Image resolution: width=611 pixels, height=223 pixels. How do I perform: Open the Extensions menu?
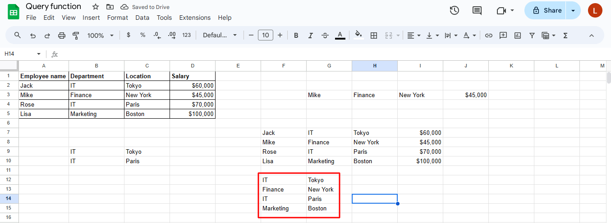[x=195, y=18]
